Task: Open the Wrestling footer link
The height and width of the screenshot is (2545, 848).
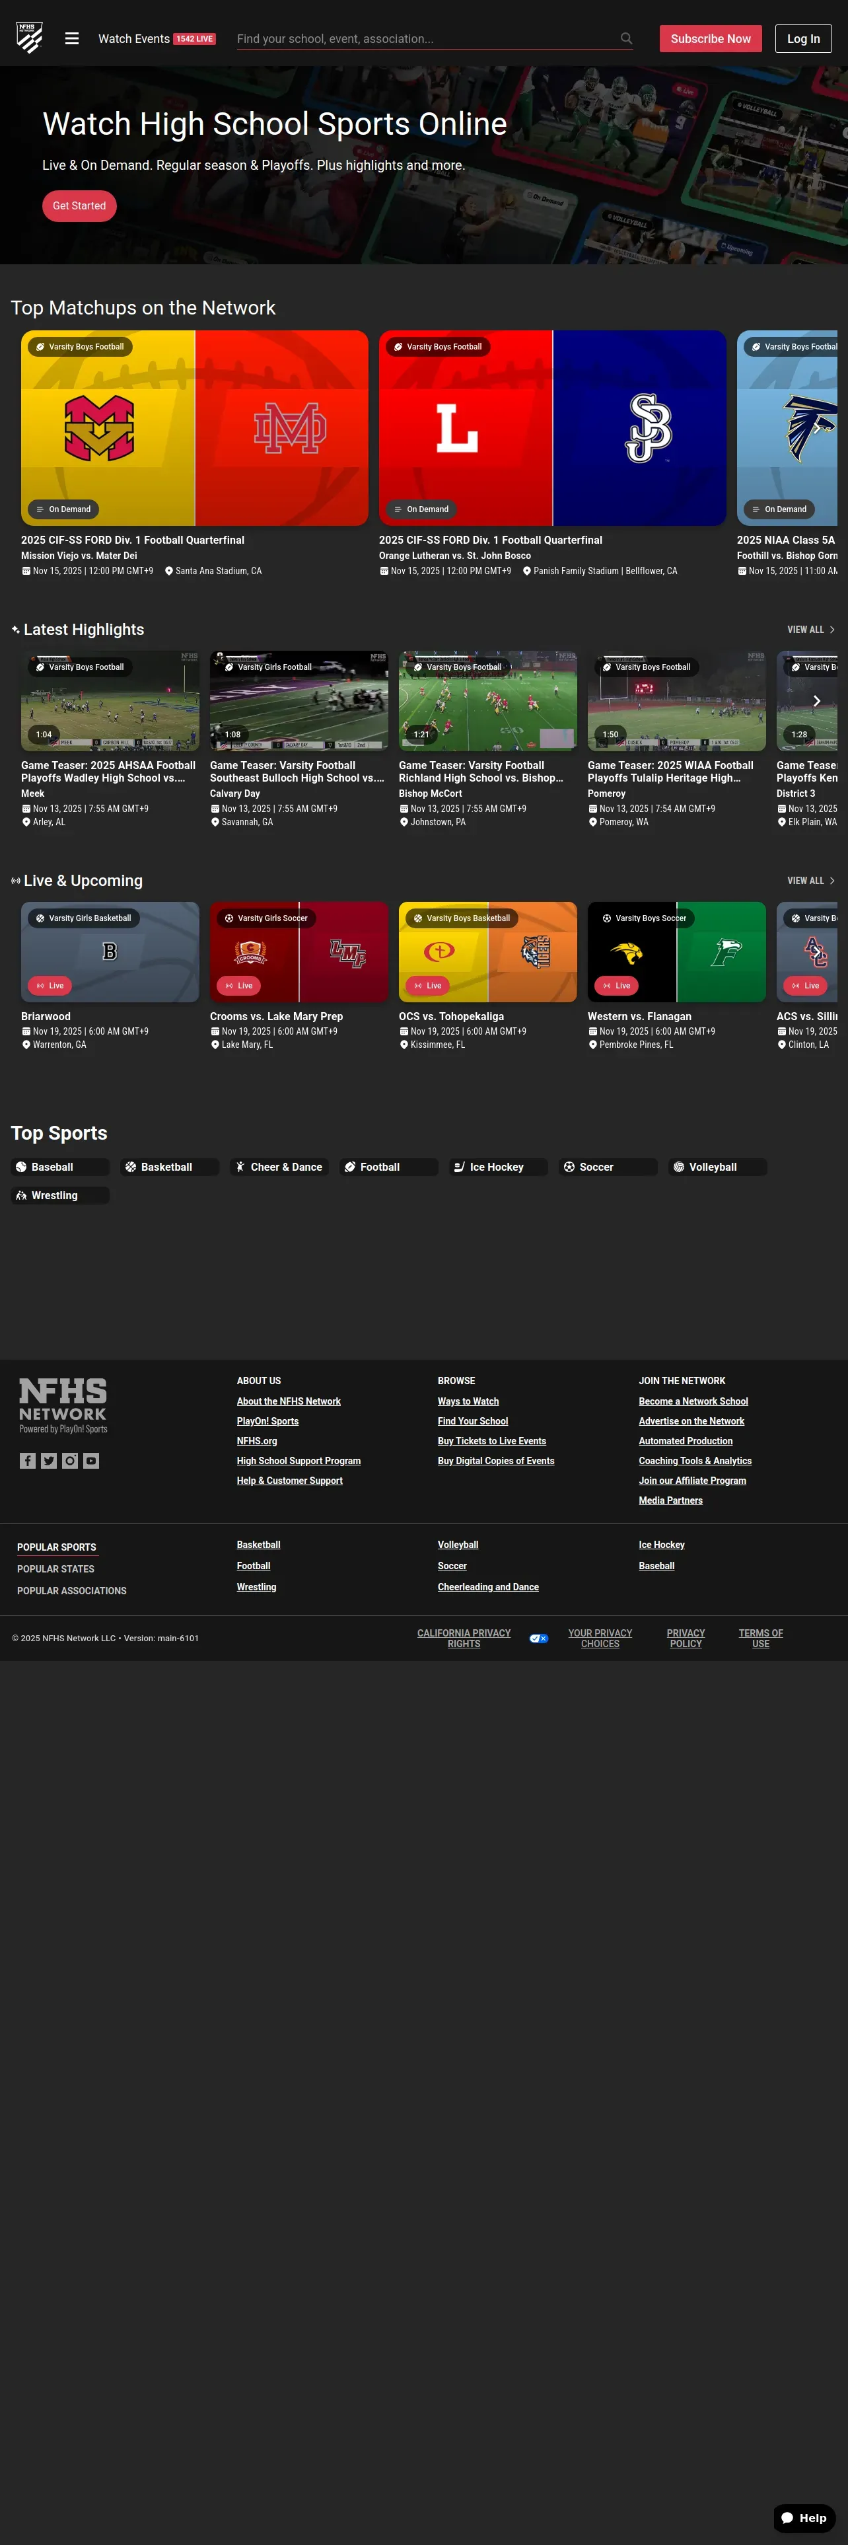Action: 257,1587
